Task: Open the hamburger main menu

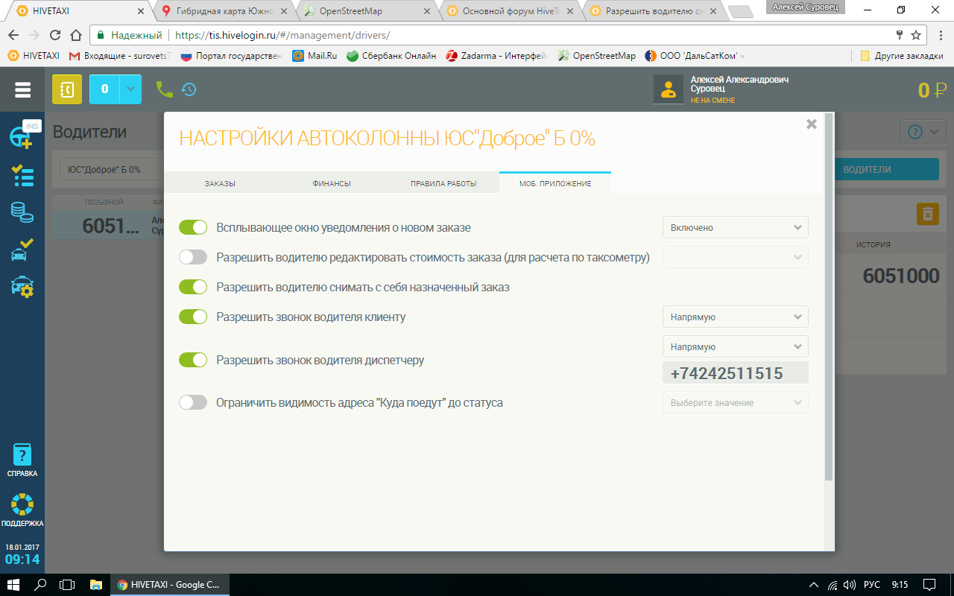Action: pos(22,89)
